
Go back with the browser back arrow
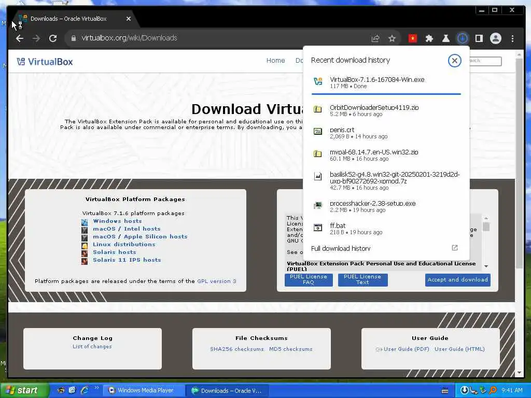click(20, 38)
